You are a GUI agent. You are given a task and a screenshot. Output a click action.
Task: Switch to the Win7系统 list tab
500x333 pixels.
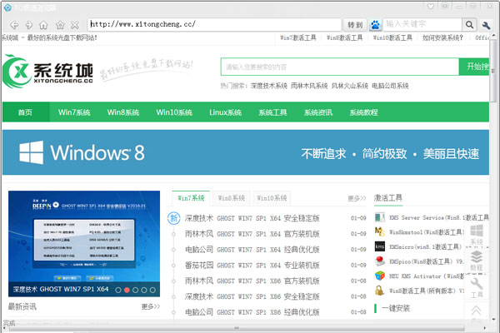point(191,198)
